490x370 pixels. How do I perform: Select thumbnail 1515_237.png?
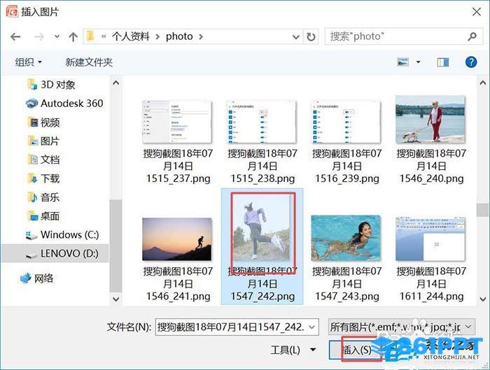tap(177, 122)
